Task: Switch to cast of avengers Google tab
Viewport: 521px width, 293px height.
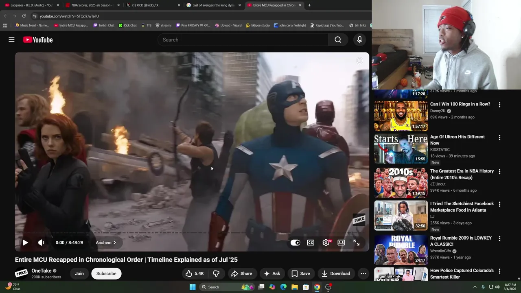Action: (213, 5)
